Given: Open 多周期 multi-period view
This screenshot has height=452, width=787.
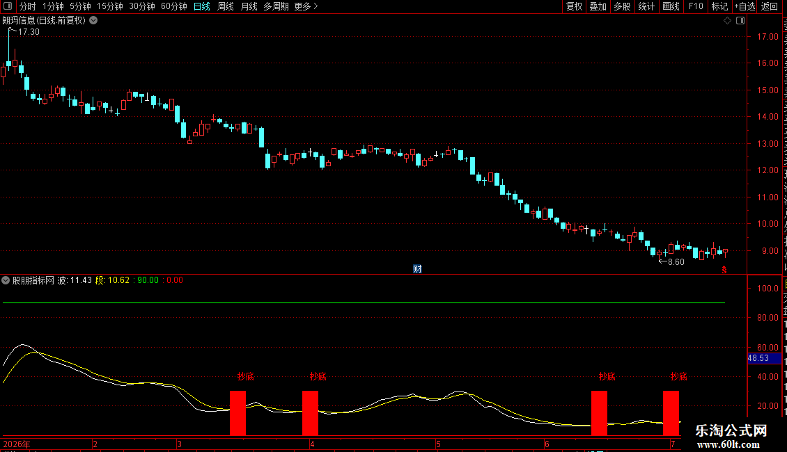Looking at the screenshot, I should click(x=276, y=6).
